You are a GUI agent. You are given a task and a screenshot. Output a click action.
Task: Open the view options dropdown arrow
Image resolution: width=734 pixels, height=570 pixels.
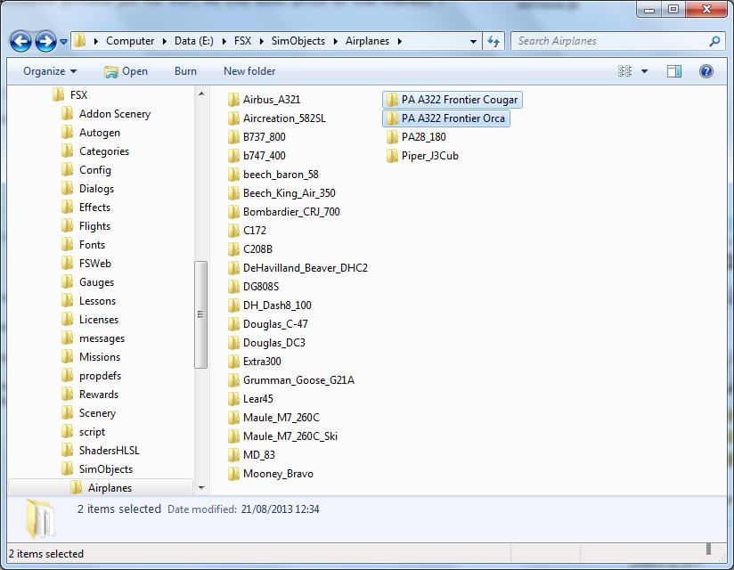[644, 71]
